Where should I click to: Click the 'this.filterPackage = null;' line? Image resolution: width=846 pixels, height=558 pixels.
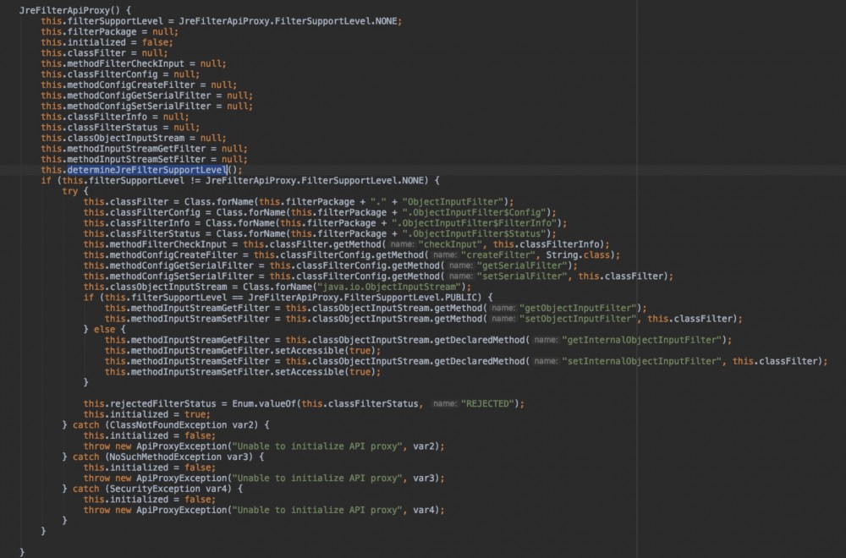(109, 32)
